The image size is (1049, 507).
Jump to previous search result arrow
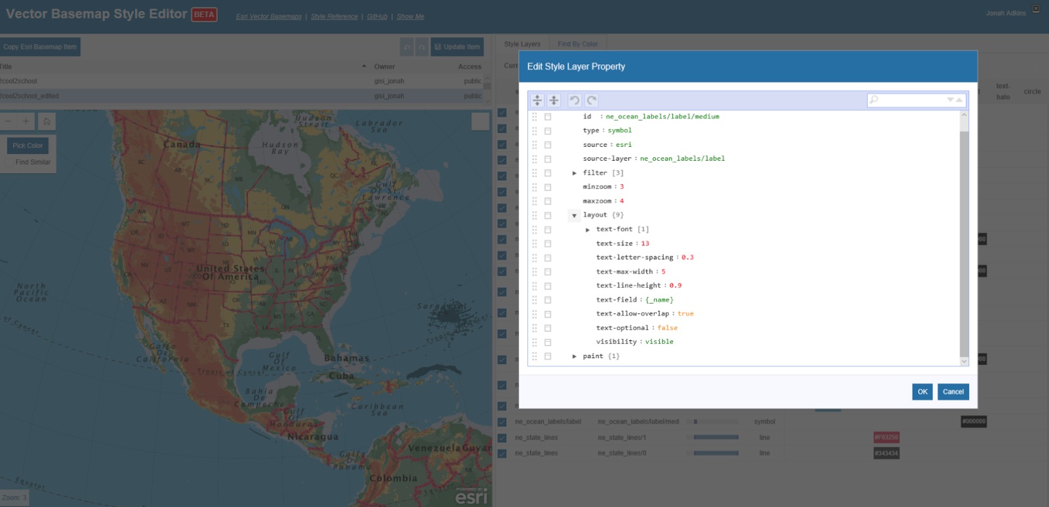point(959,100)
